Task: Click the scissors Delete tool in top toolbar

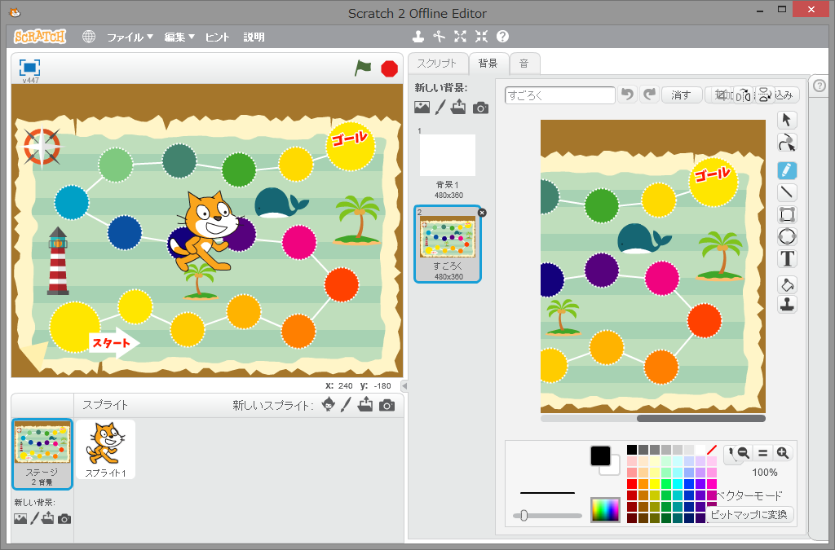Action: pyautogui.click(x=439, y=36)
